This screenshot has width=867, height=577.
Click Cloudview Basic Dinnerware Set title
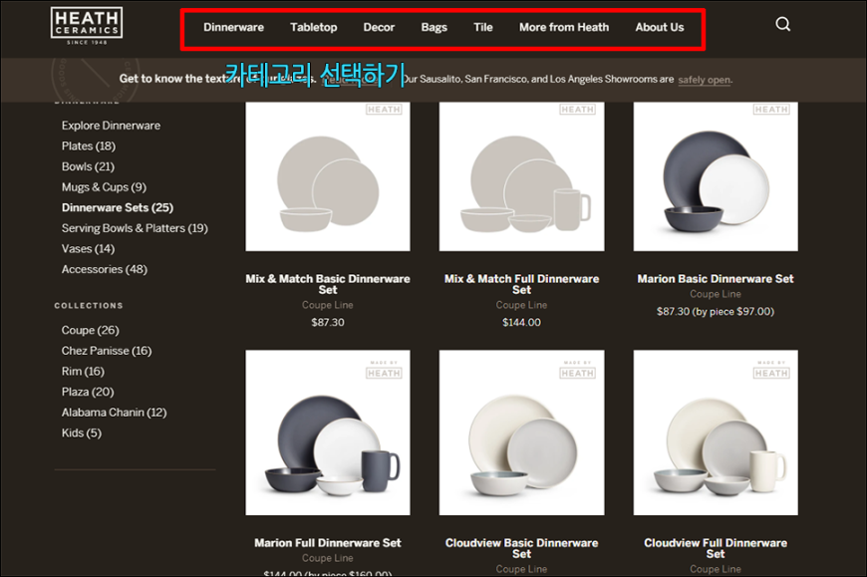[521, 548]
